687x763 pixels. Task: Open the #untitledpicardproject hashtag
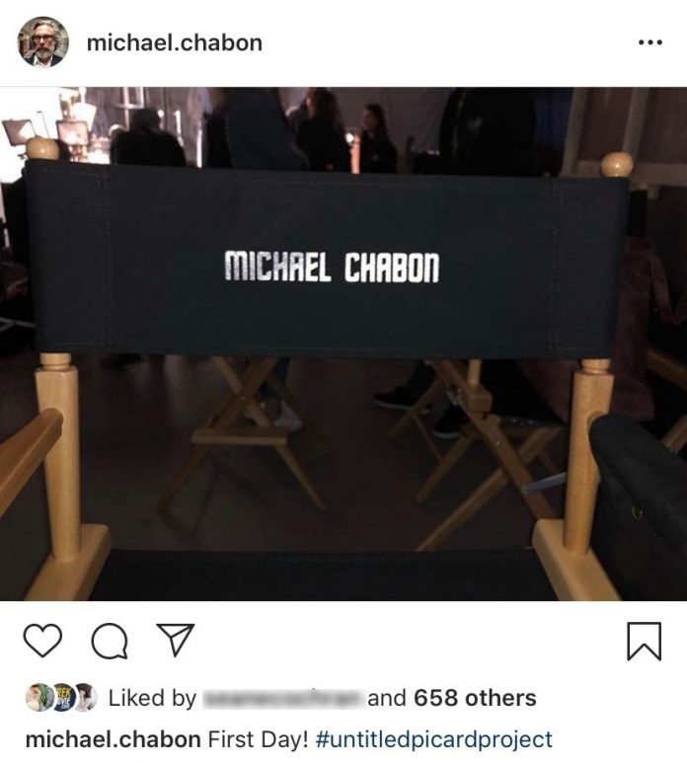(434, 739)
